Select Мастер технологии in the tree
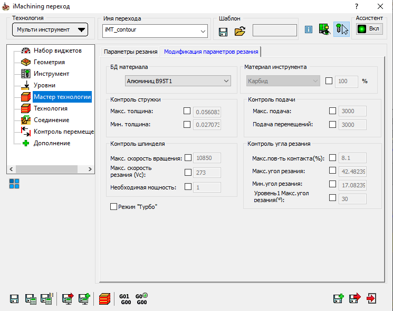393x311 pixels. 62,97
